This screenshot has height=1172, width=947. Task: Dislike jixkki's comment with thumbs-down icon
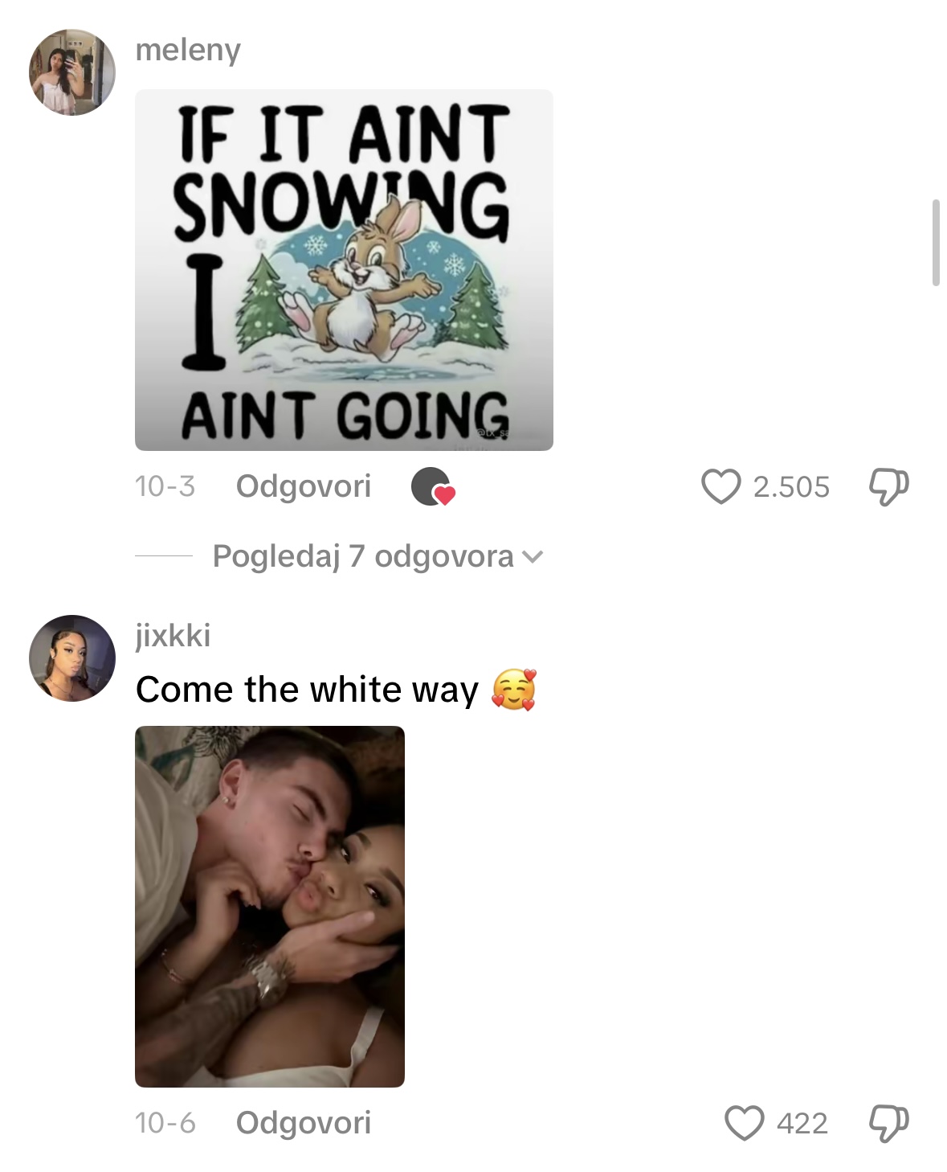(889, 1123)
